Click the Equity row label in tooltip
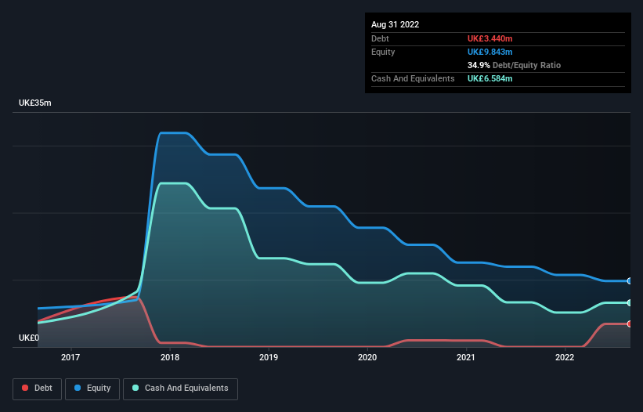643x412 pixels. [x=383, y=52]
